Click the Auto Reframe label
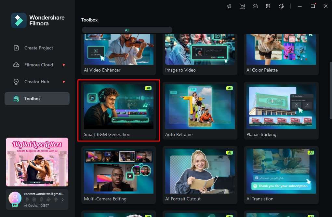The width and height of the screenshot is (332, 217). pyautogui.click(x=179, y=135)
